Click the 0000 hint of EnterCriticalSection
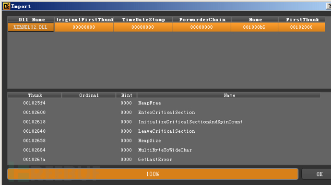The height and width of the screenshot is (185, 331). point(126,113)
